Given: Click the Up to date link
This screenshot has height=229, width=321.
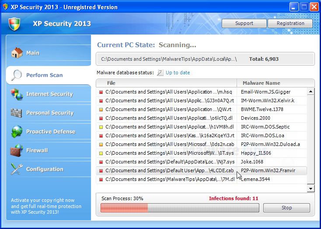Looking at the screenshot, I should click(178, 73).
